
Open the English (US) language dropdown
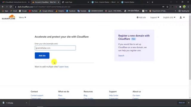(x=169, y=17)
